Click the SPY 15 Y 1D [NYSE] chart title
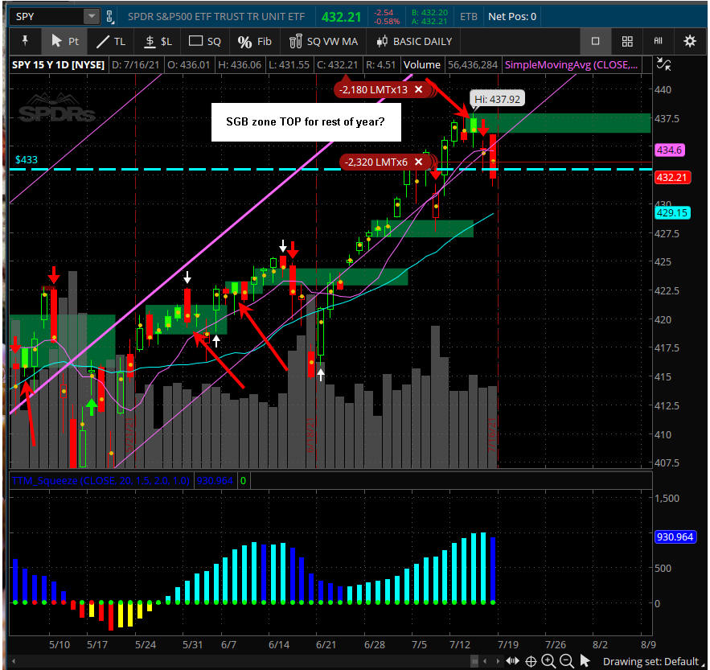Screen dimensions: 710x670 click(58, 65)
